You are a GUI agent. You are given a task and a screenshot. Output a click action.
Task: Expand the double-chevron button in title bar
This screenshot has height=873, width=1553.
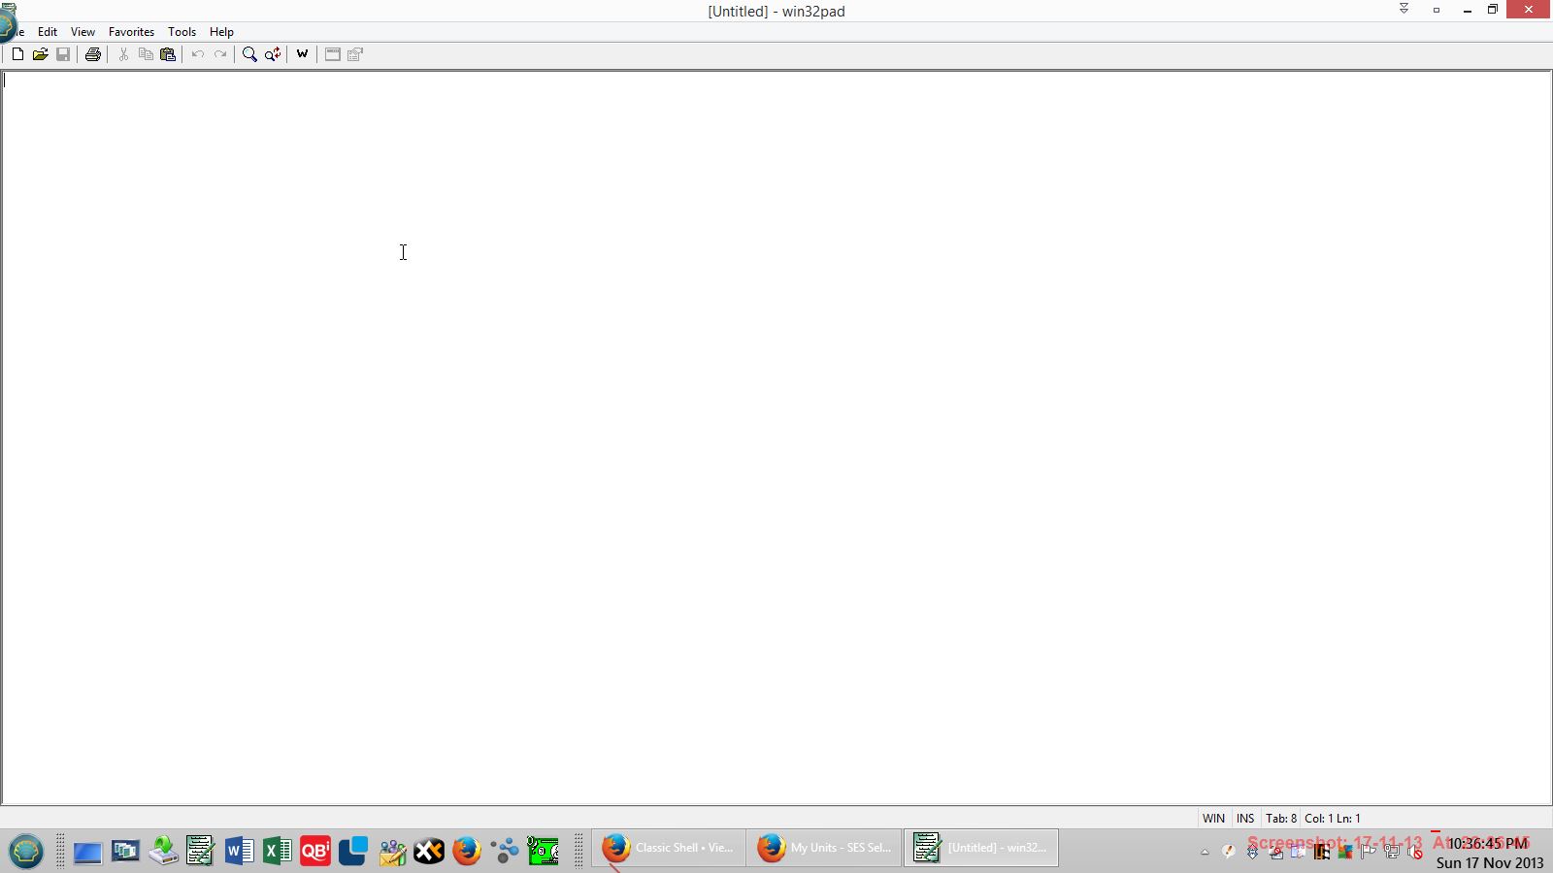pos(1404,10)
